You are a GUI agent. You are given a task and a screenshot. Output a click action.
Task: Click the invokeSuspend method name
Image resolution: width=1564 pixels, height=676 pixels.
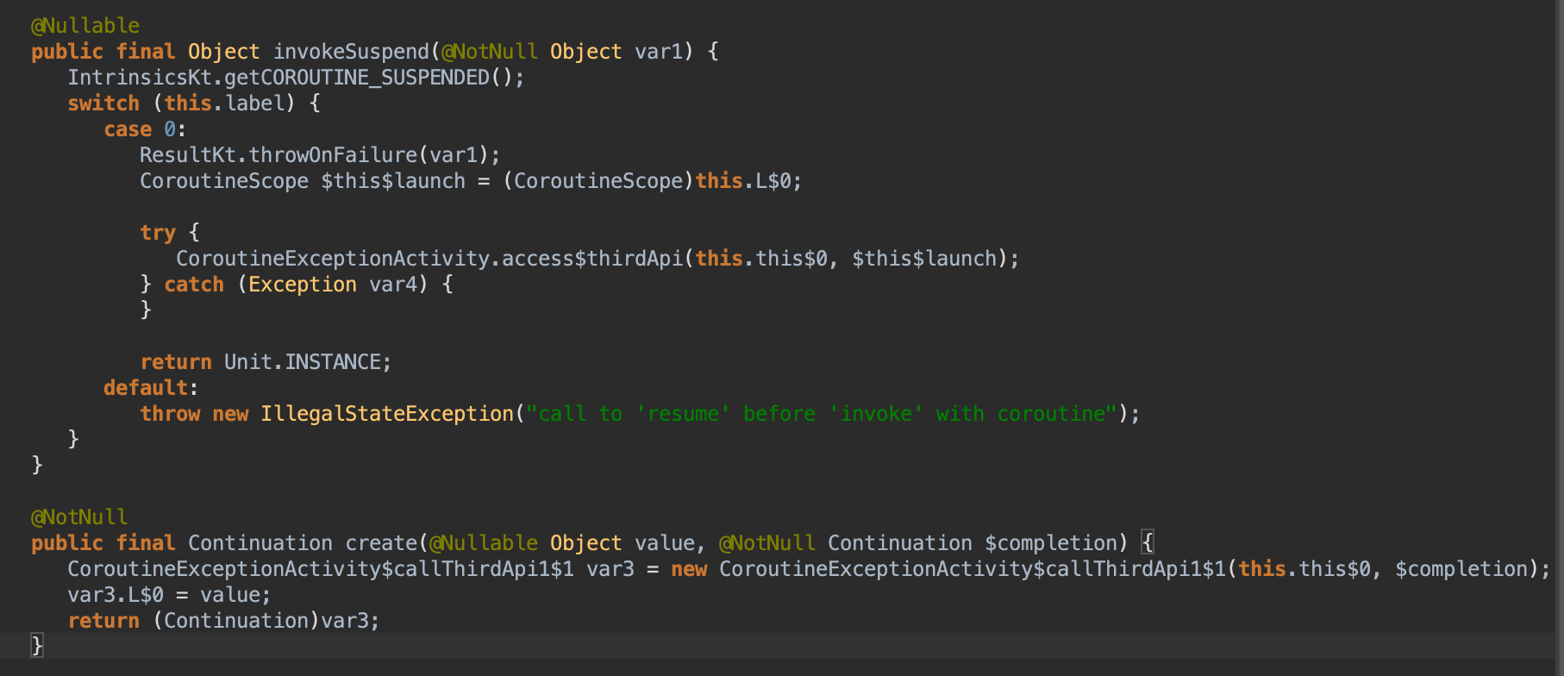tap(350, 52)
